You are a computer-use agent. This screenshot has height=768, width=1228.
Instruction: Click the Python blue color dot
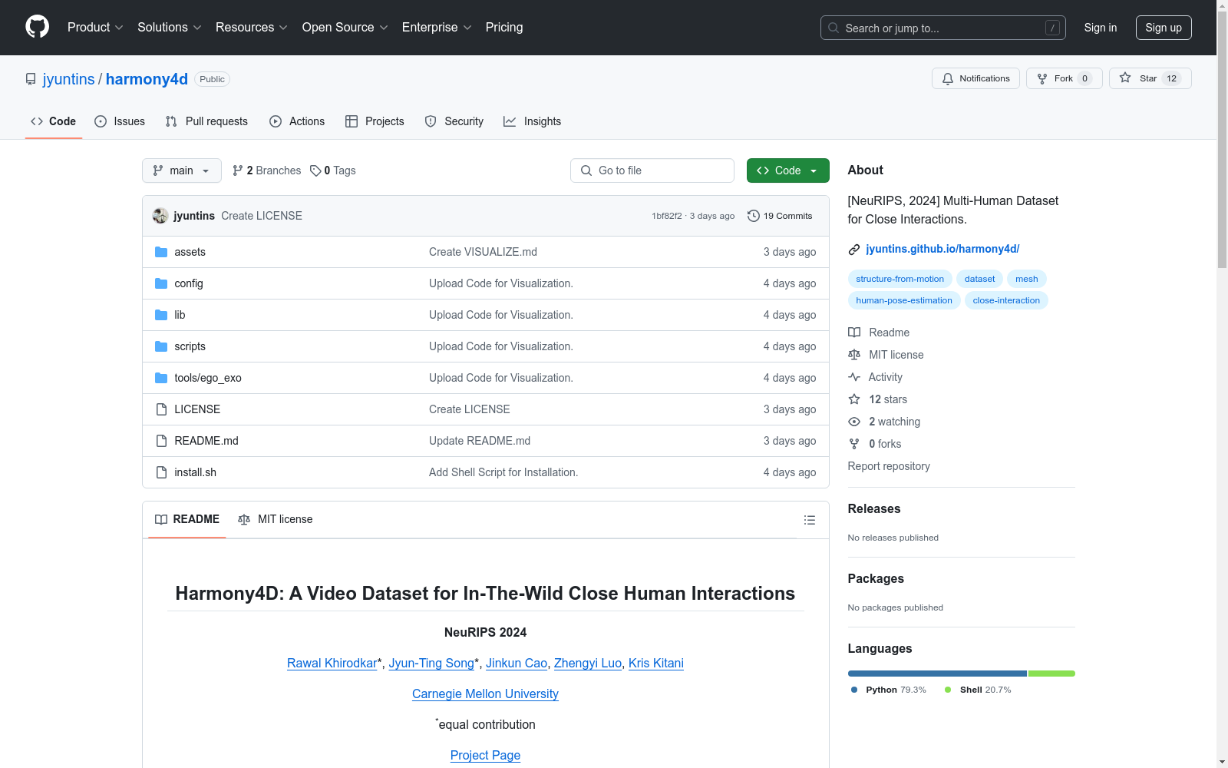point(854,690)
